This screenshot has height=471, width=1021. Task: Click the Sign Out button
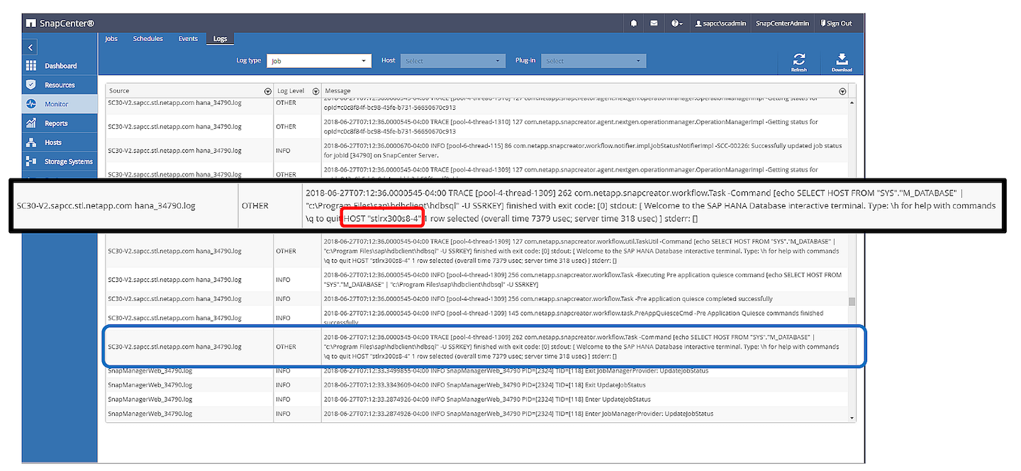[x=836, y=23]
